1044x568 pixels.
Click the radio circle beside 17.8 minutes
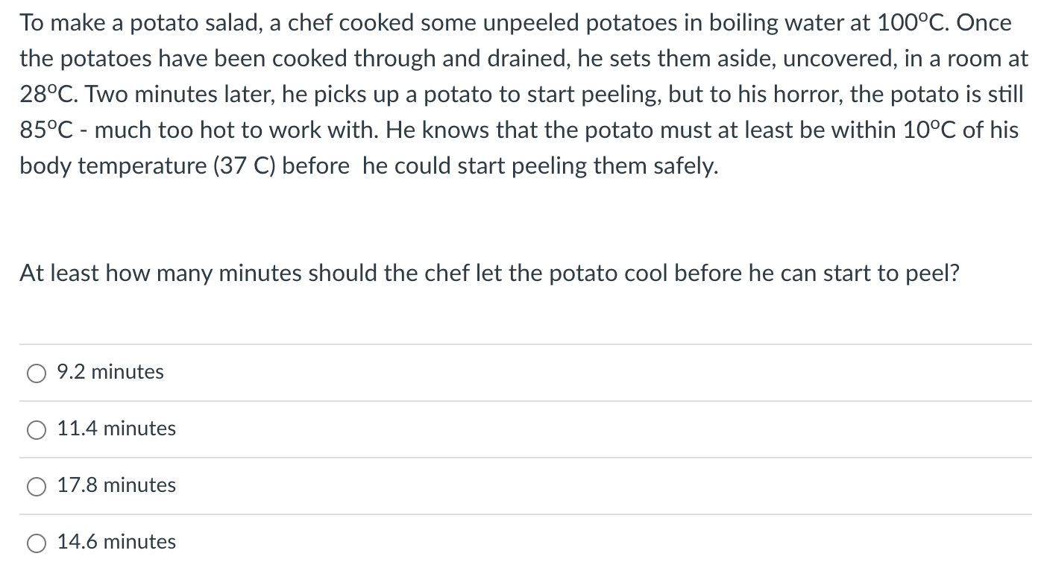coord(36,486)
